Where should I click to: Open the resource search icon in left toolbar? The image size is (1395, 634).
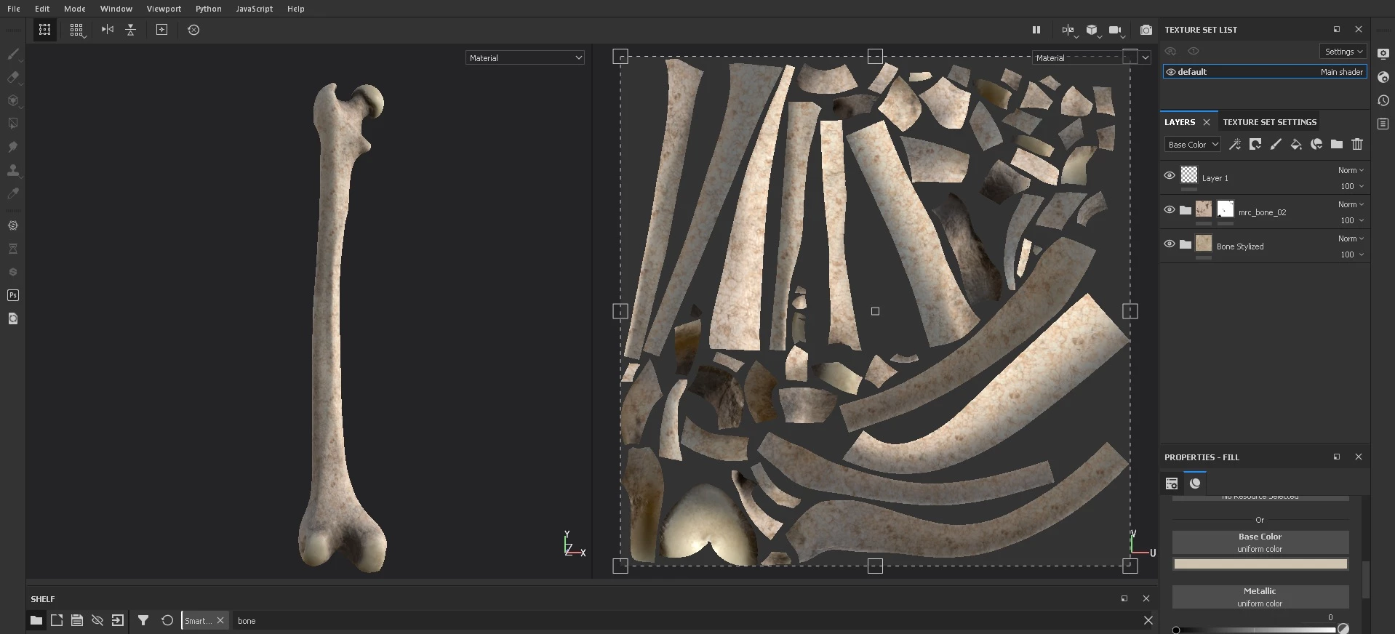pyautogui.click(x=12, y=318)
